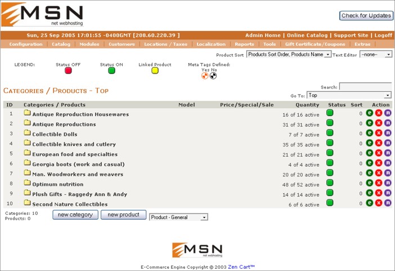Open folder icon for Collectible knives and cutlery

(x=27, y=143)
